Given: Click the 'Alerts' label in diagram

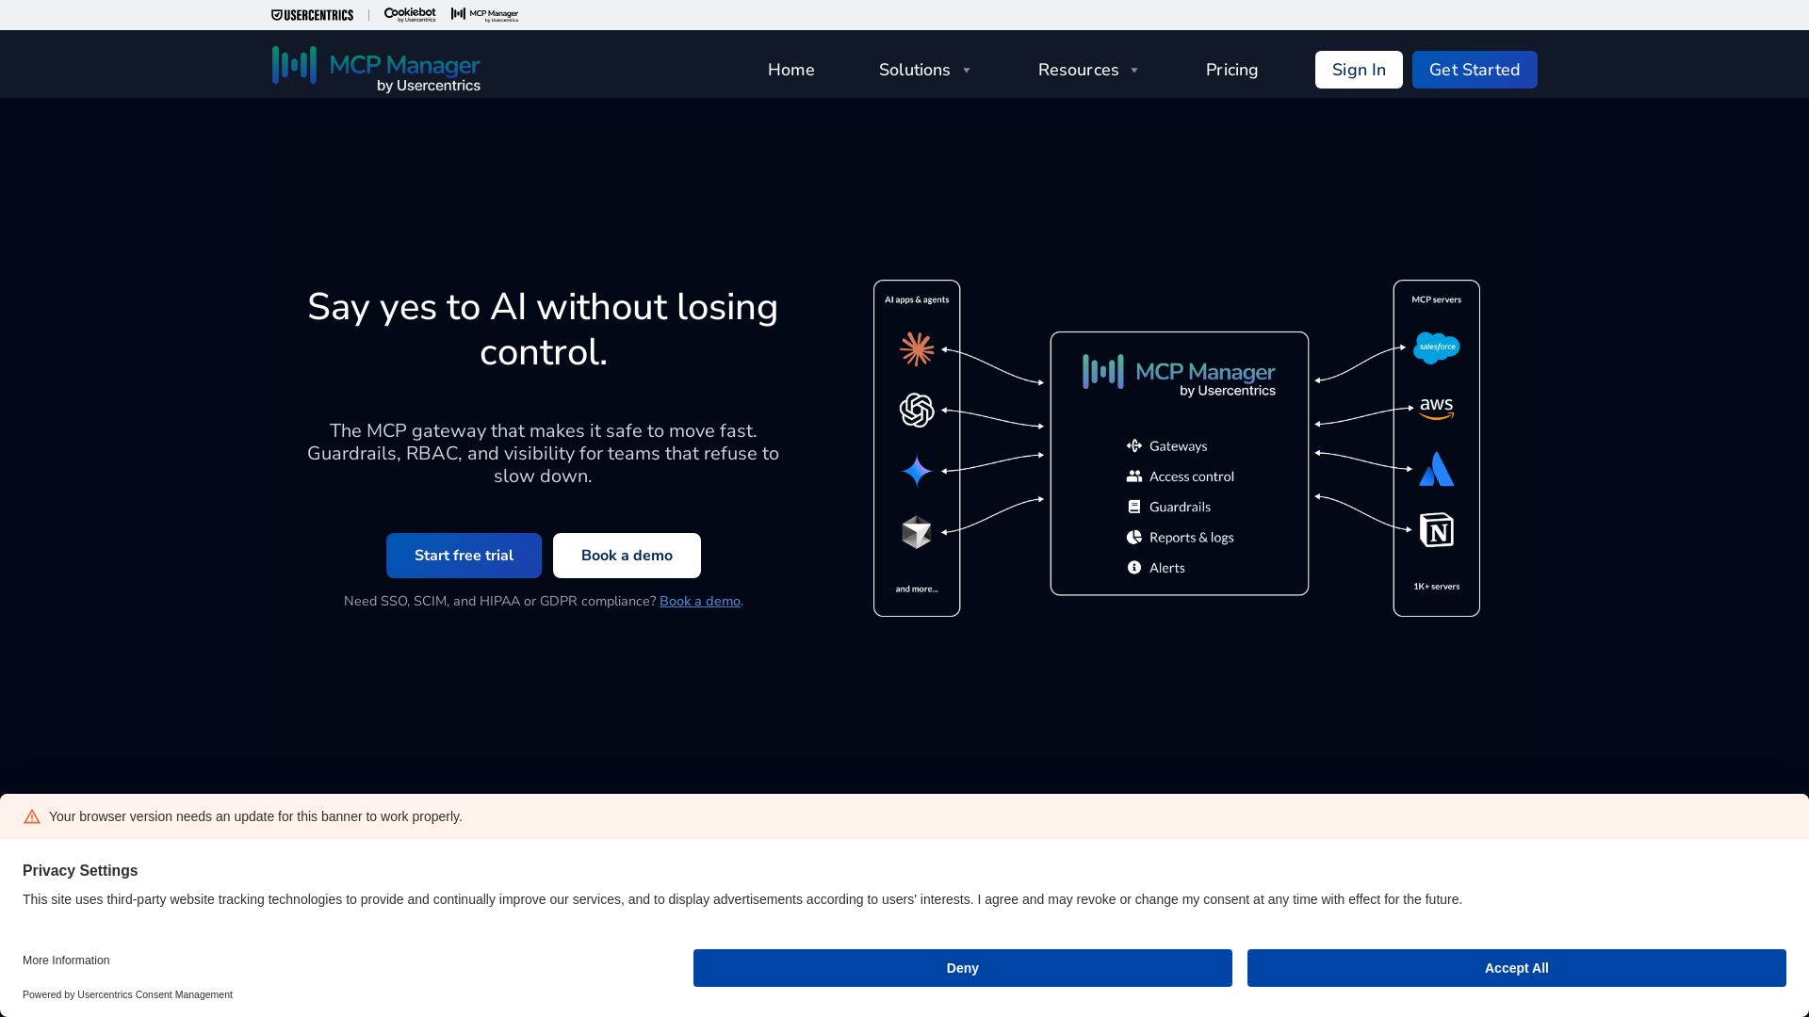Looking at the screenshot, I should (1167, 568).
